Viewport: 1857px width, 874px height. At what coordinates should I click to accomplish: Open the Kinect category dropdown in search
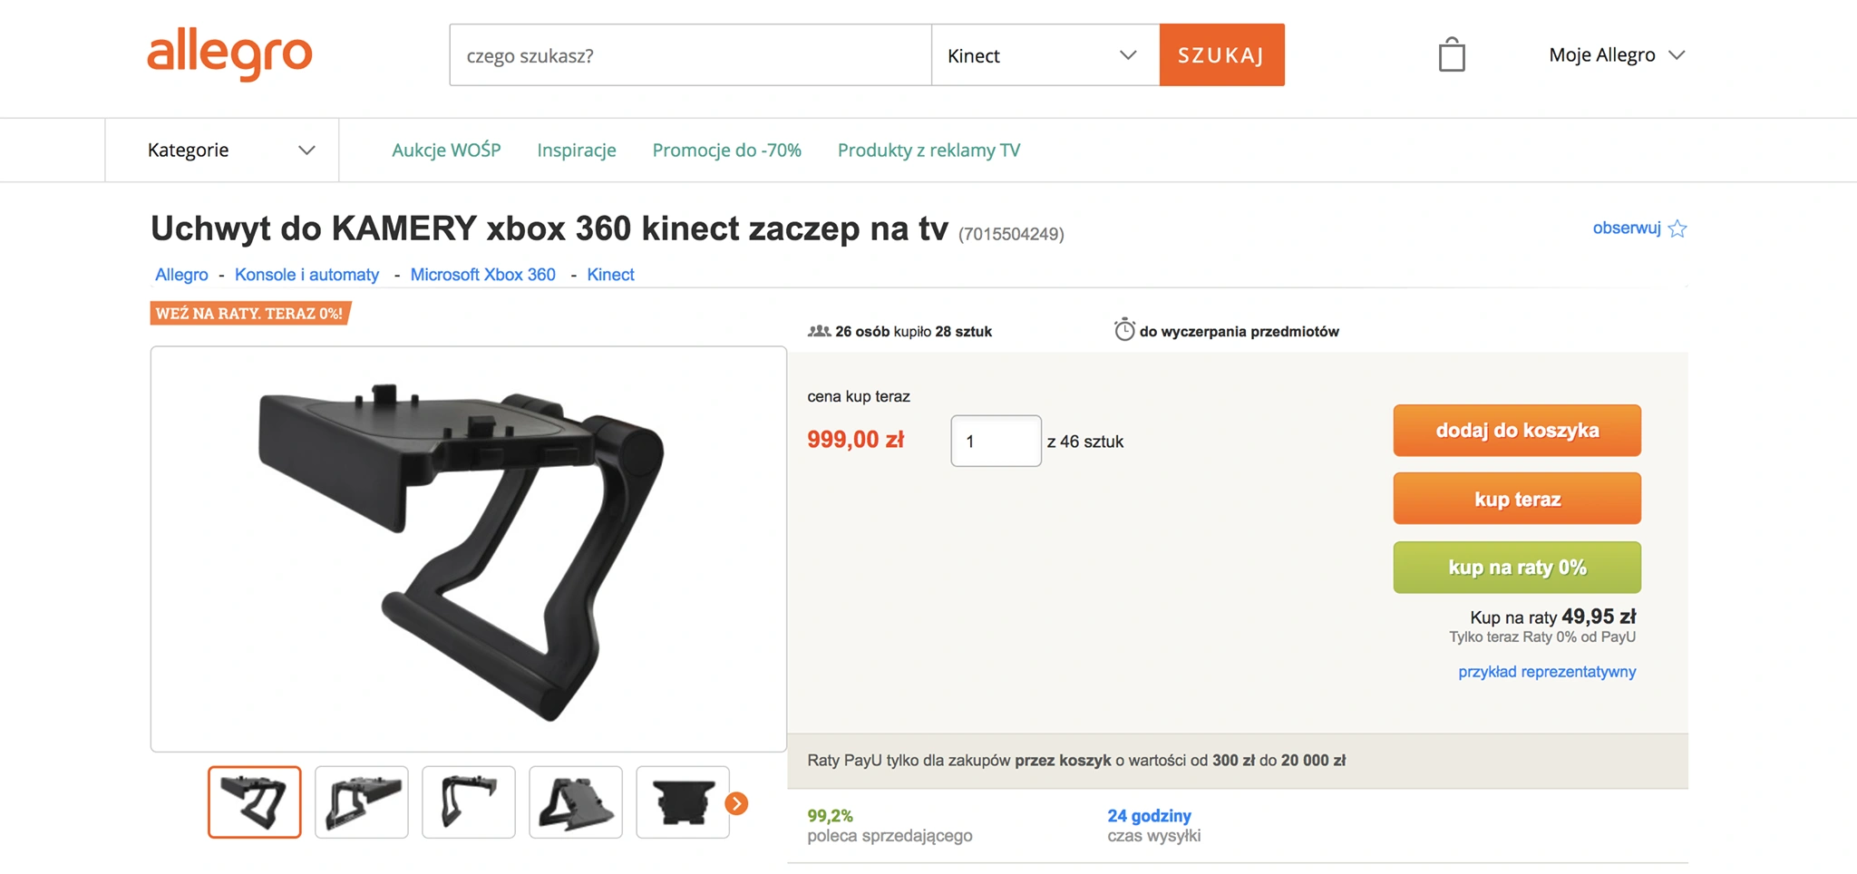pyautogui.click(x=1045, y=55)
